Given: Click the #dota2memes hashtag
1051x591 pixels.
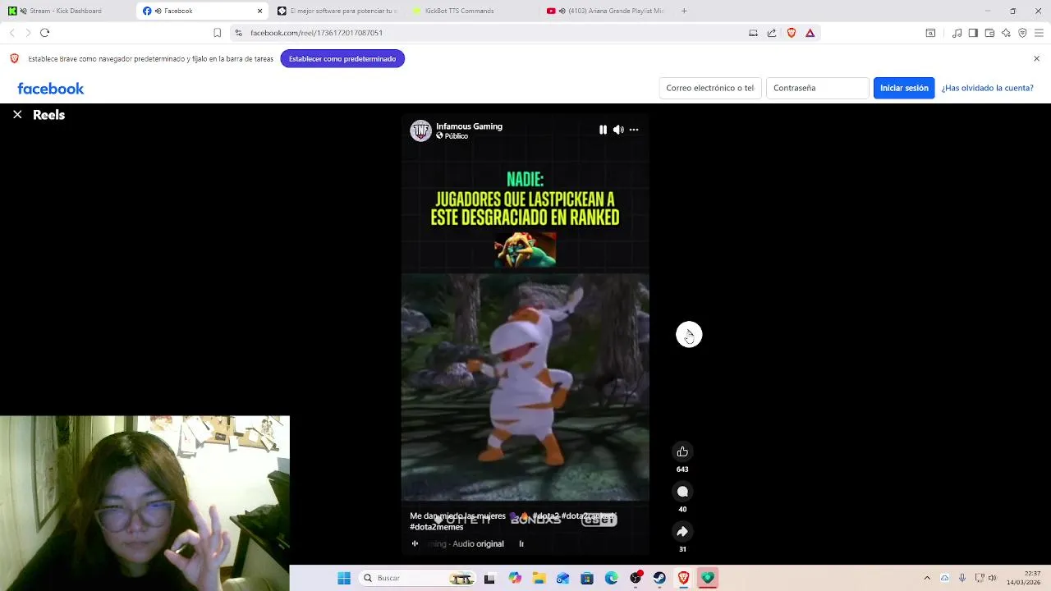Looking at the screenshot, I should click(x=437, y=527).
